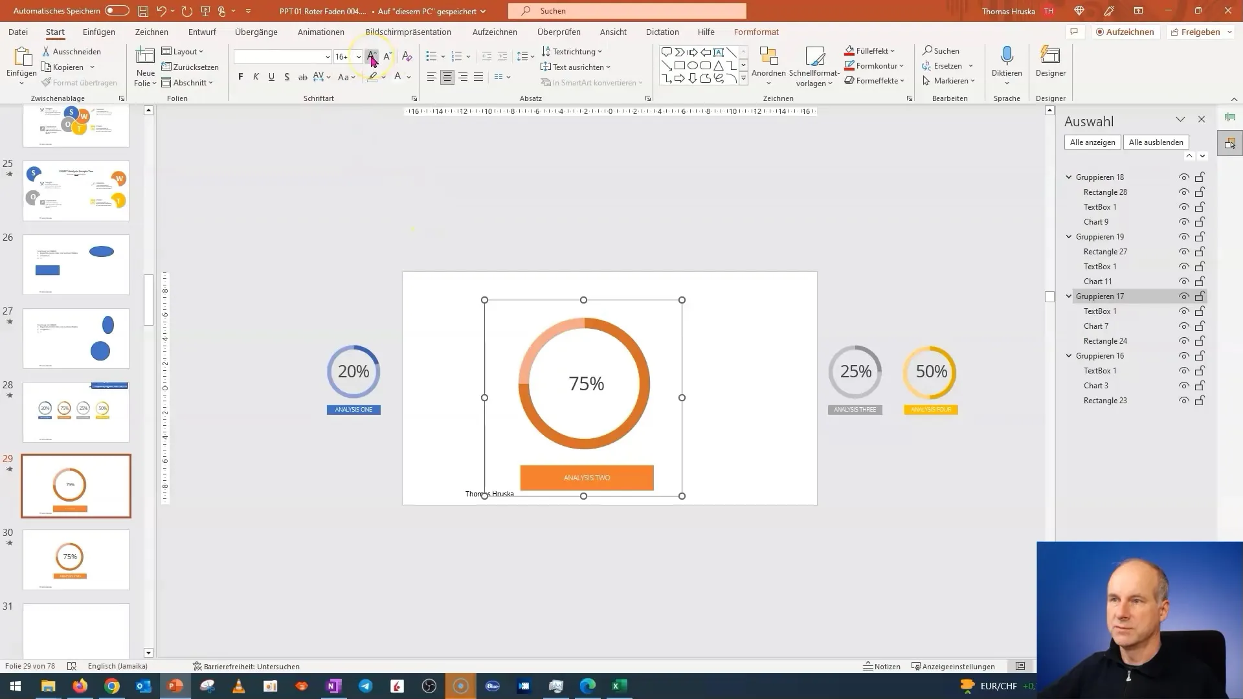
Task: Collapse the Gruppieren 19 group
Action: pyautogui.click(x=1069, y=236)
